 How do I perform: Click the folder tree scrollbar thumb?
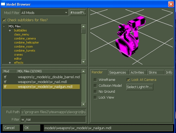click(83, 31)
